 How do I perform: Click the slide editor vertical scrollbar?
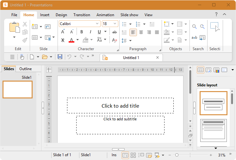(x=190, y=82)
